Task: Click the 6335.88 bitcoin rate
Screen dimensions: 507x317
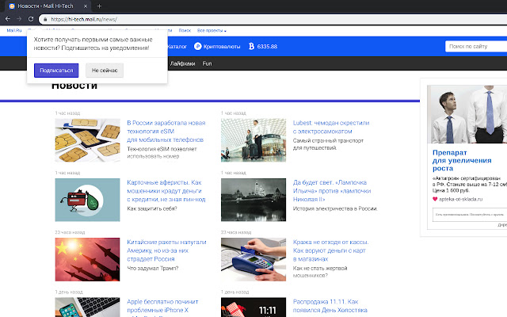Action: coord(267,47)
